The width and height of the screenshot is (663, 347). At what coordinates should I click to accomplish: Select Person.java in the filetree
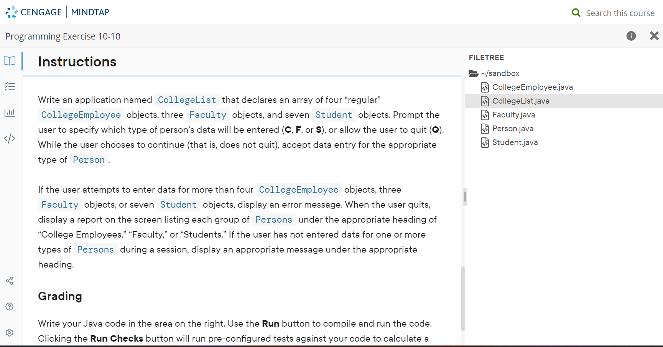click(x=512, y=129)
